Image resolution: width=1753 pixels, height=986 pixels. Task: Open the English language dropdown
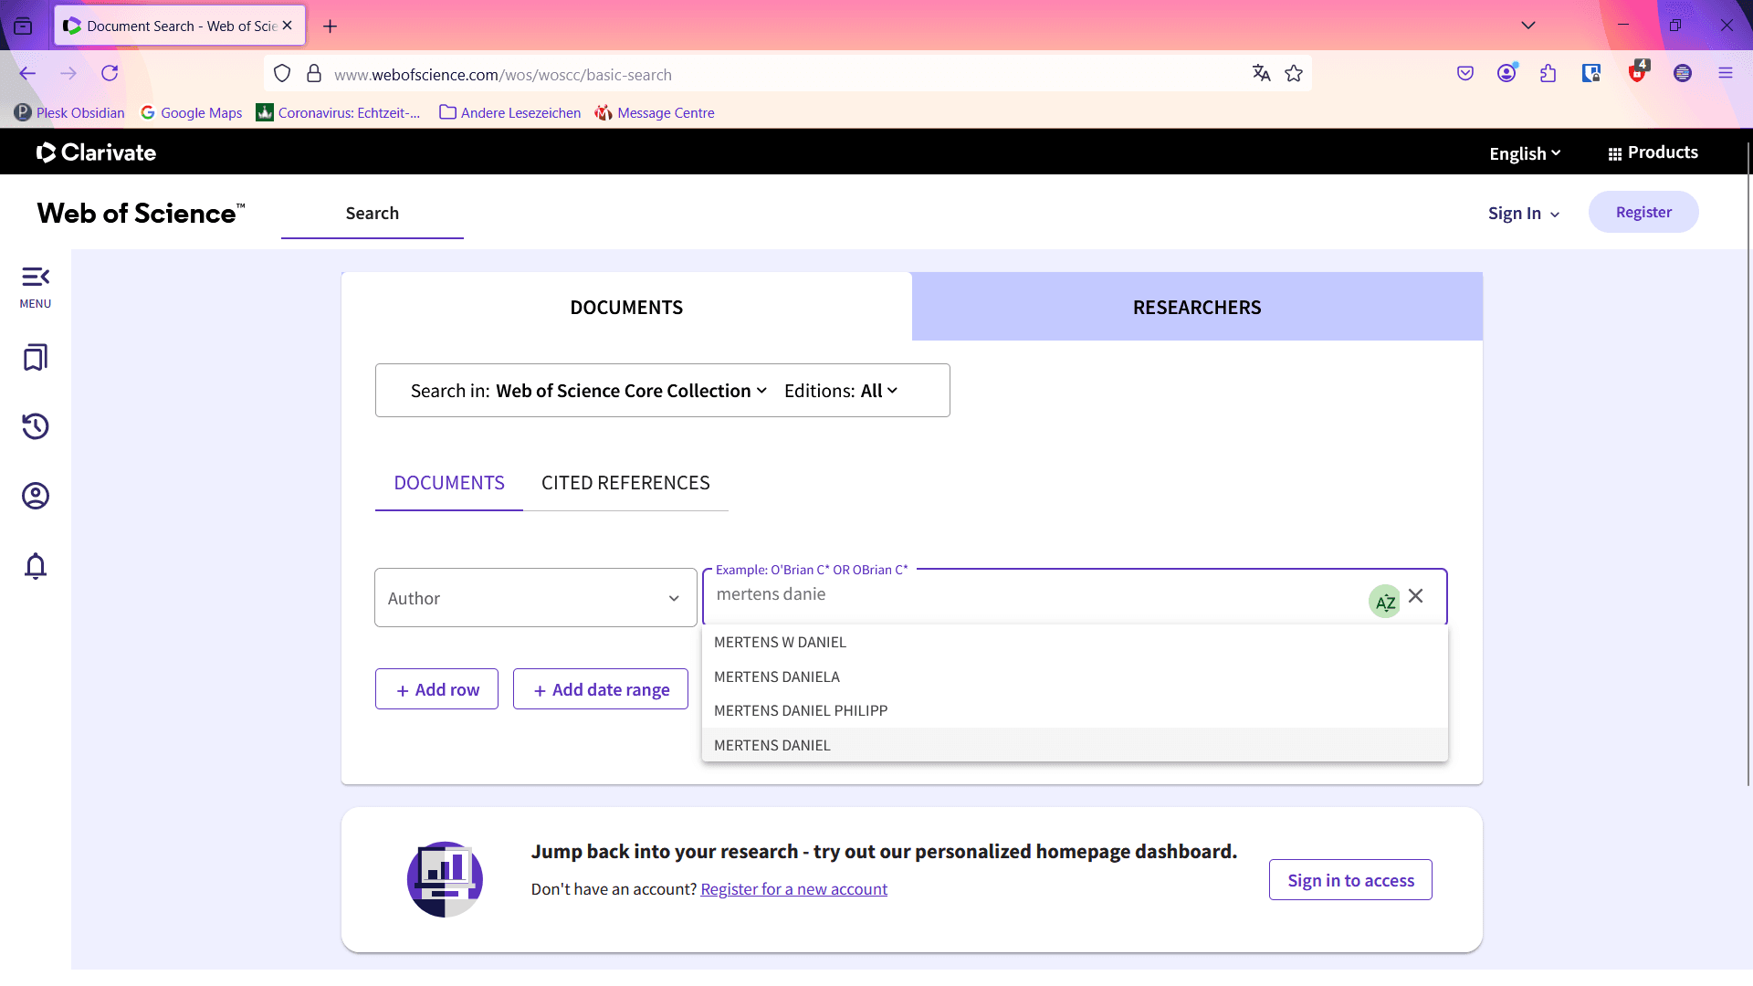tap(1525, 153)
